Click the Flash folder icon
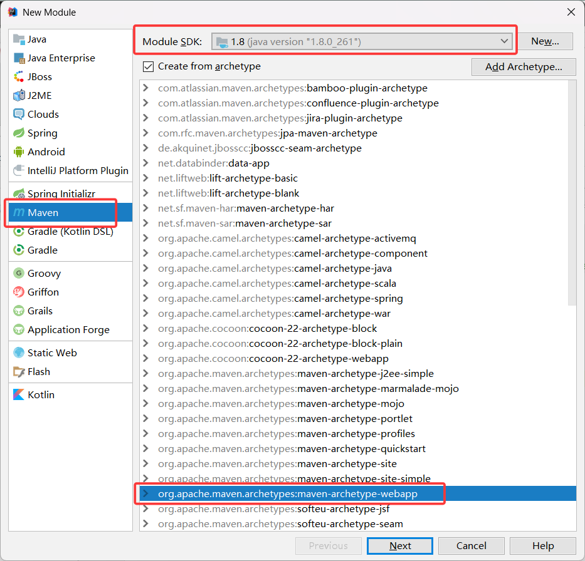The height and width of the screenshot is (561, 585). coord(19,371)
